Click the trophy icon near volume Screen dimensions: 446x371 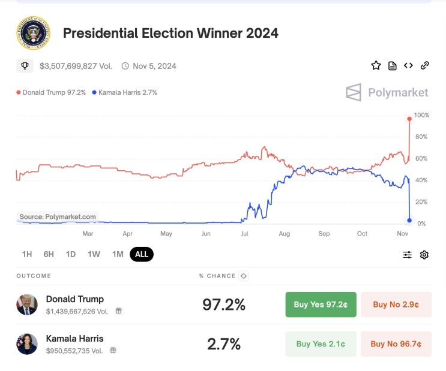[25, 66]
